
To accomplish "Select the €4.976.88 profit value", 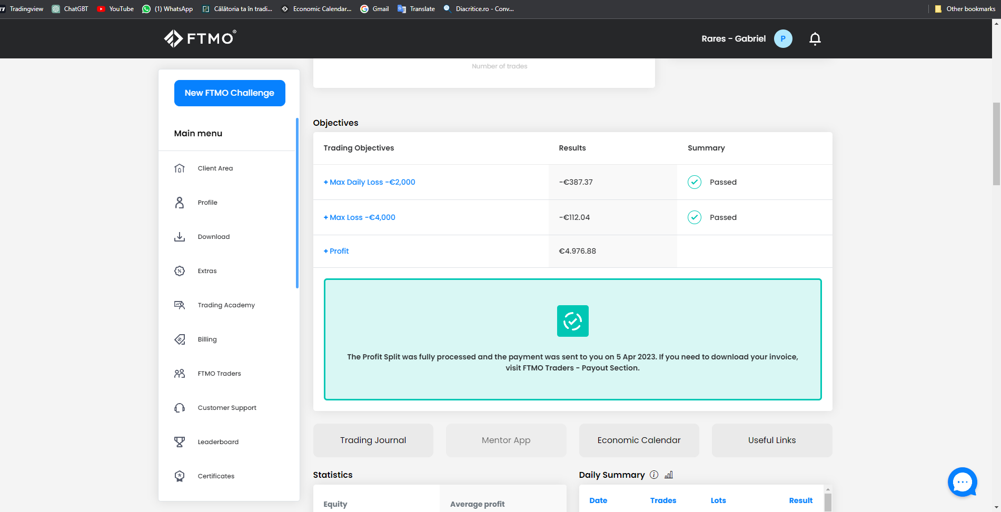I will (x=577, y=251).
